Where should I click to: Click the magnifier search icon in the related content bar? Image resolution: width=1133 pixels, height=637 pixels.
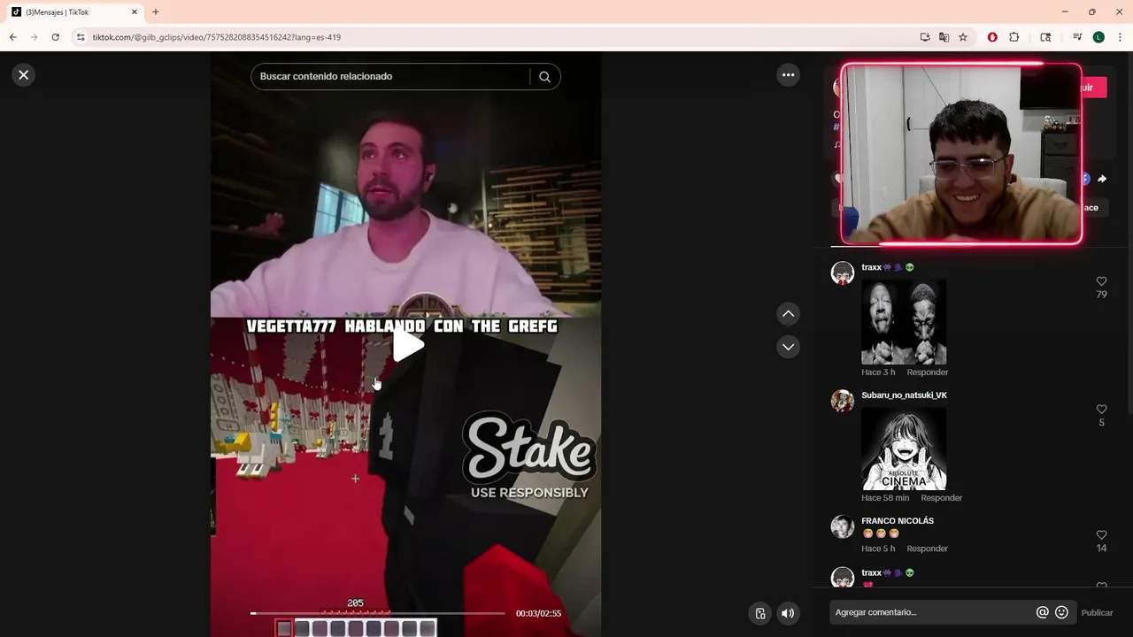[x=544, y=76]
